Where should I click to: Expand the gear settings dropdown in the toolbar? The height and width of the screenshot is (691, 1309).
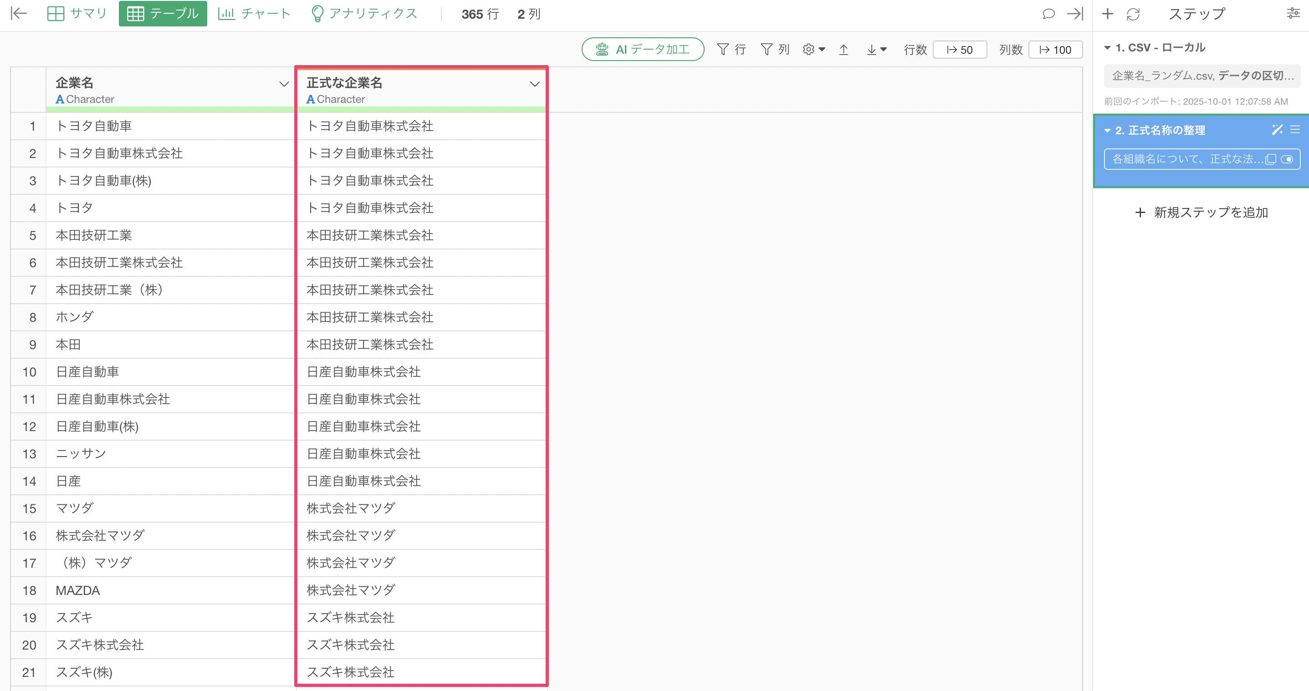coord(813,50)
